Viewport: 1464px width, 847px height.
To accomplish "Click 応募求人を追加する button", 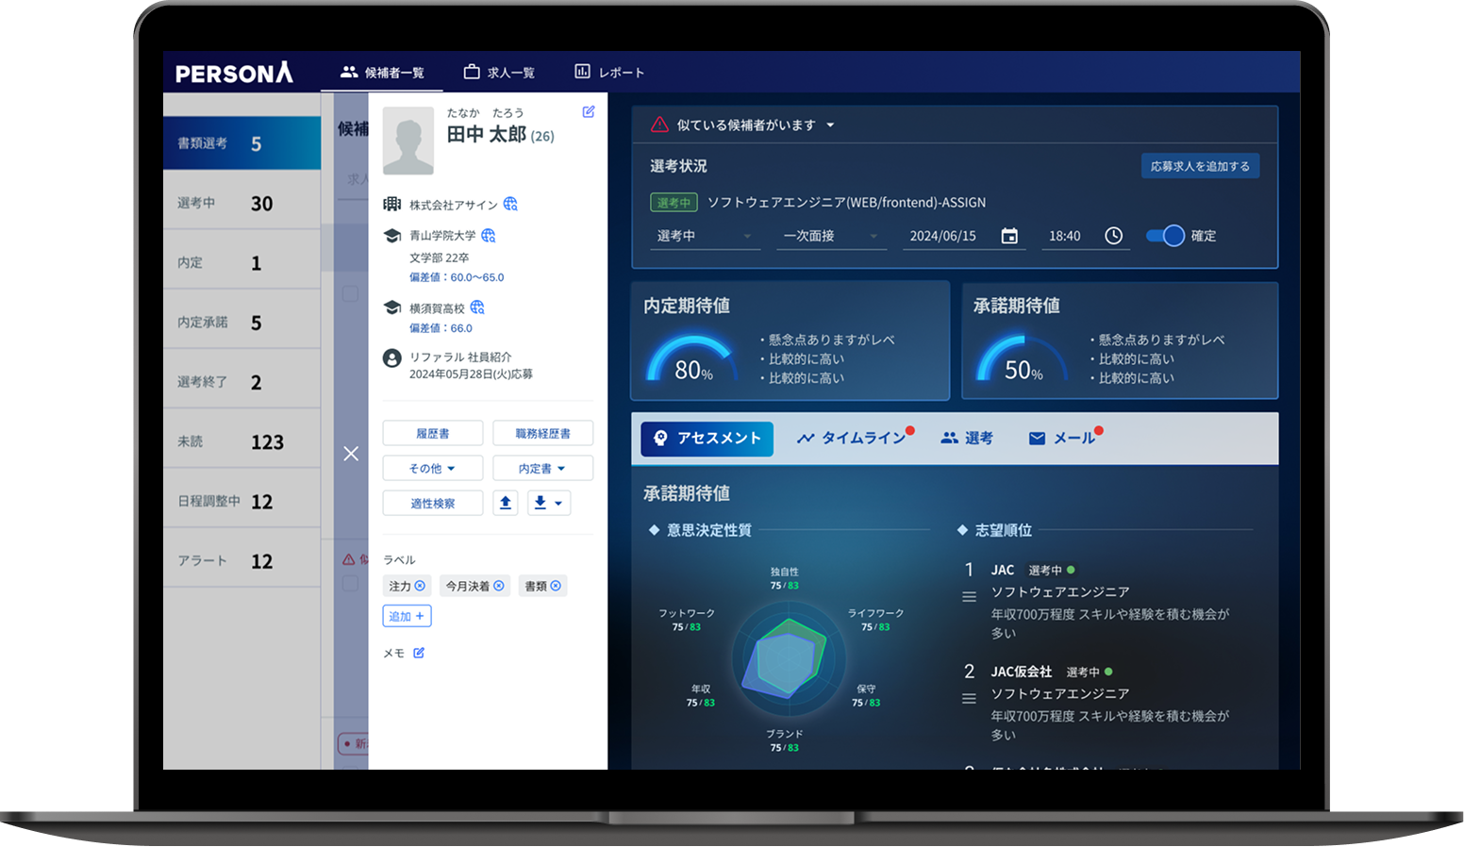I will (1200, 166).
